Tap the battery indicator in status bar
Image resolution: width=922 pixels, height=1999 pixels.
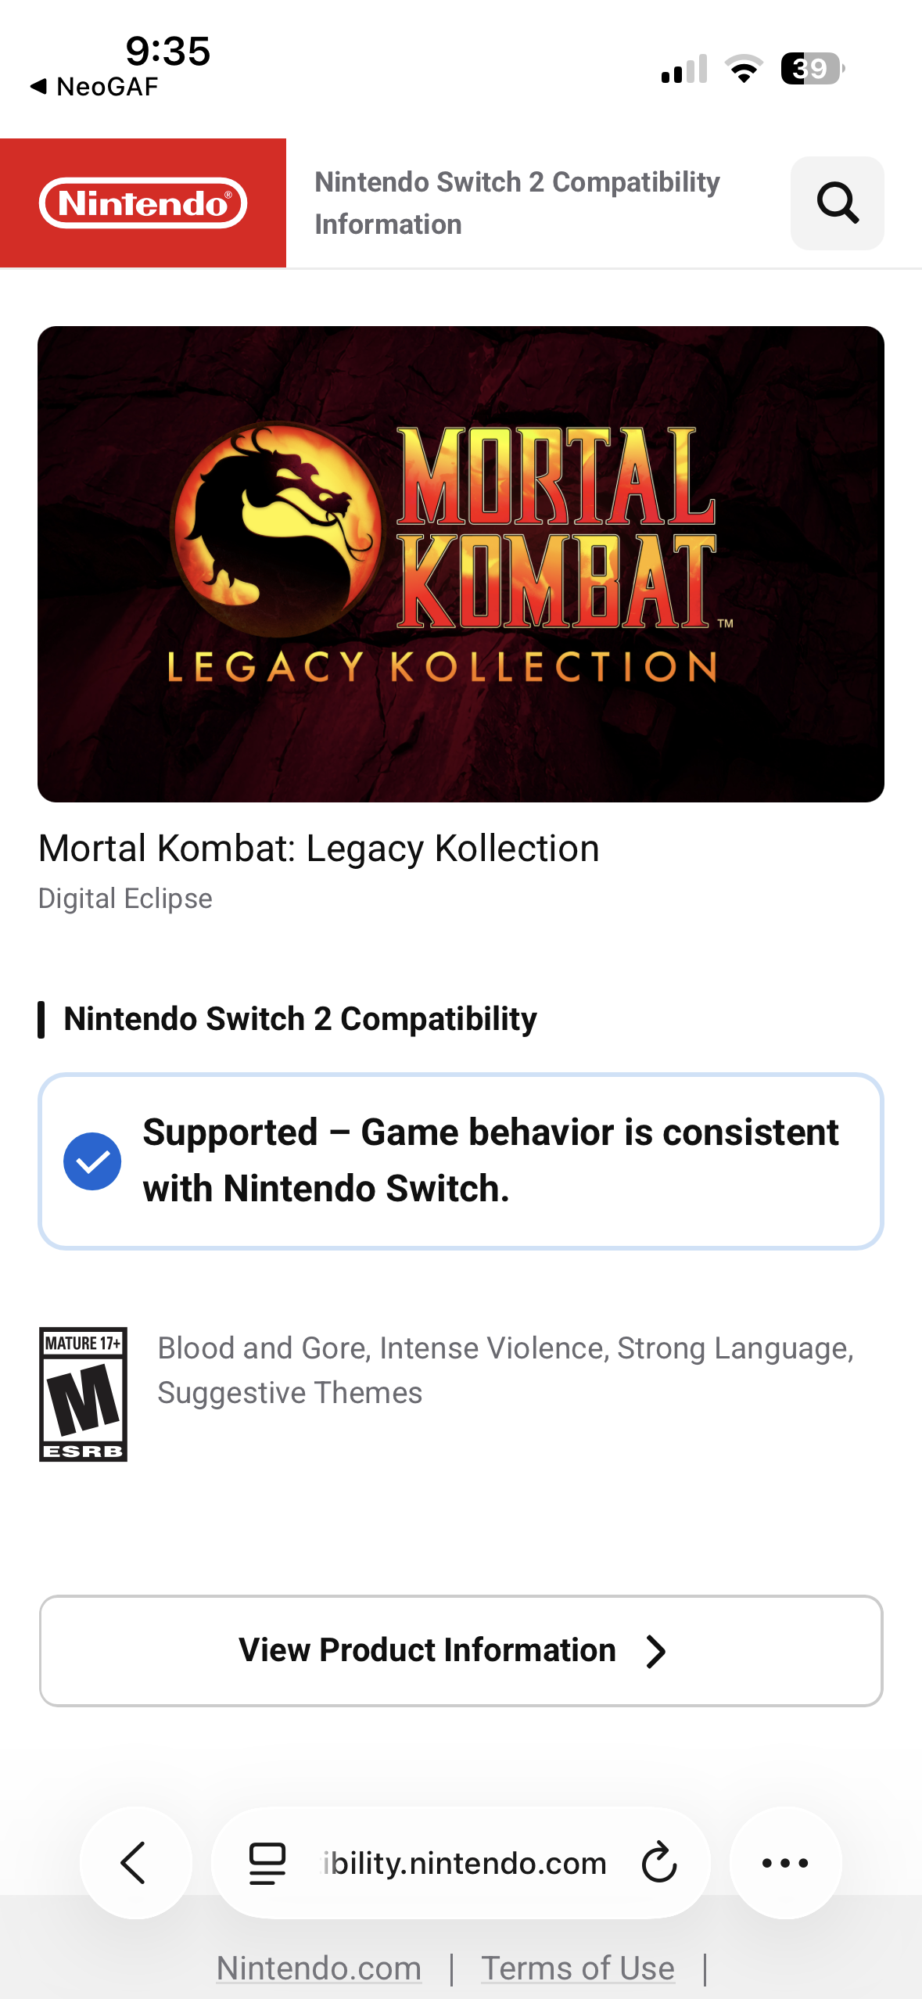coord(812,69)
